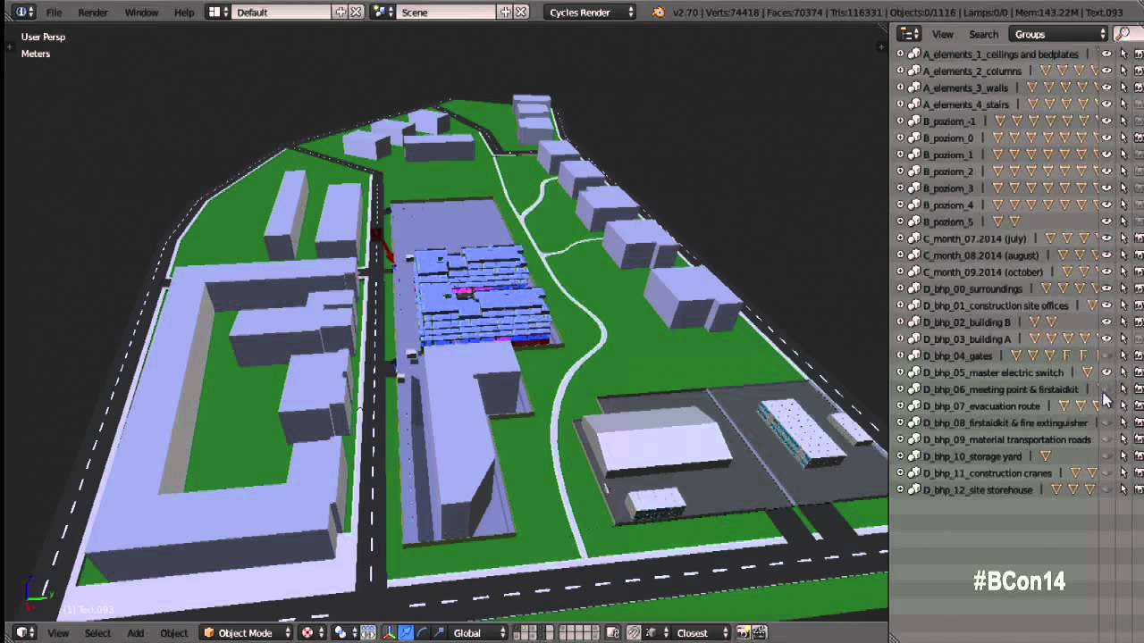Open the viewport shading selector
This screenshot has height=643, width=1144.
click(x=312, y=632)
